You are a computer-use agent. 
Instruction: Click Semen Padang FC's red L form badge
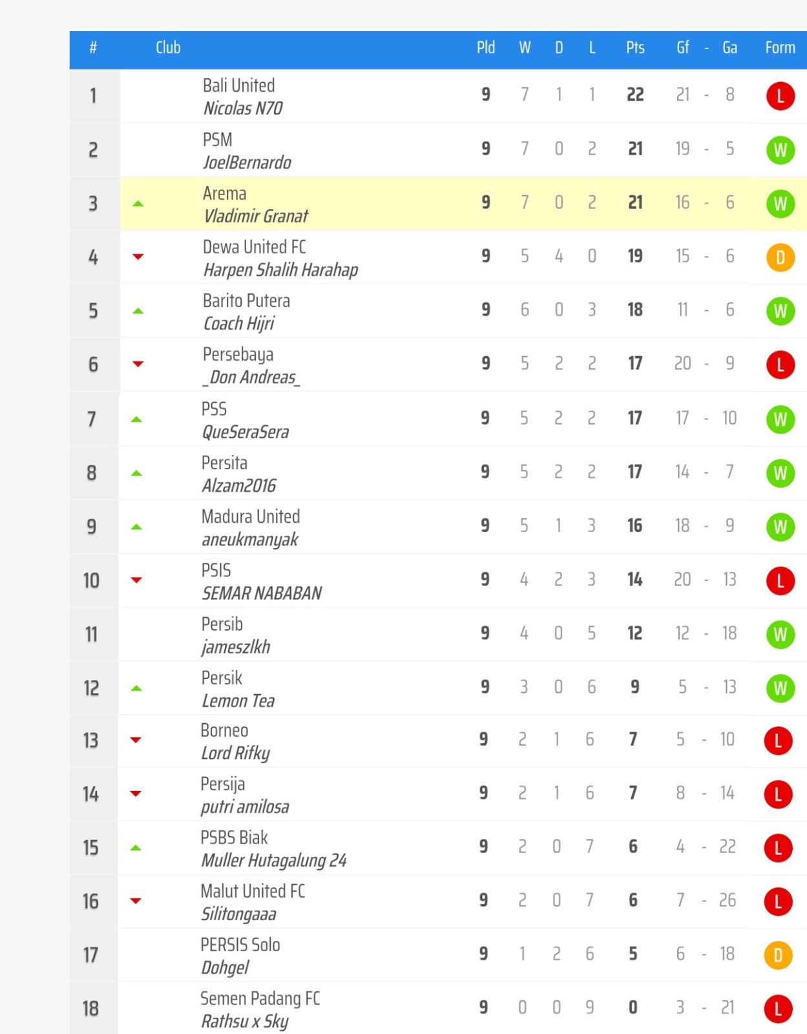coord(778,1009)
